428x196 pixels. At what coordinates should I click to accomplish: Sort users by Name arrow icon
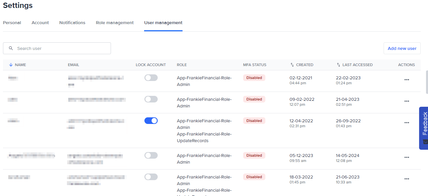click(11, 65)
